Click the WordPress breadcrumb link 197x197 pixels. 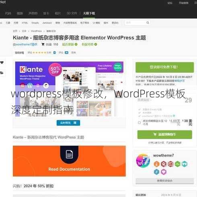(x=36, y=31)
